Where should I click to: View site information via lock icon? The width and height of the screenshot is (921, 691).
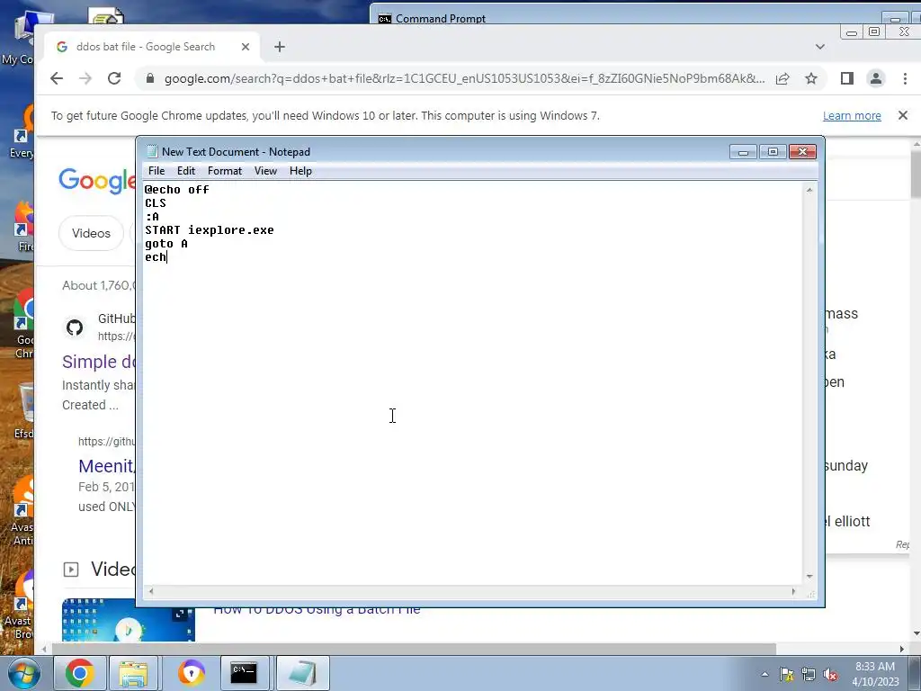[150, 79]
